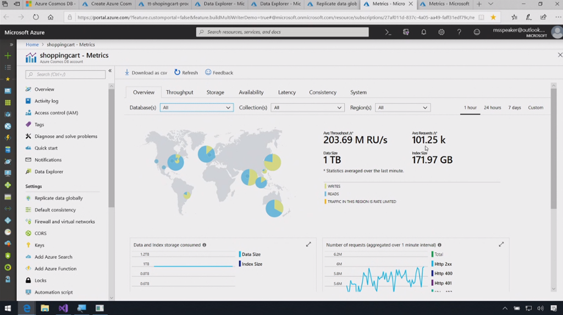Open Replicate data globally setting

pos(58,198)
